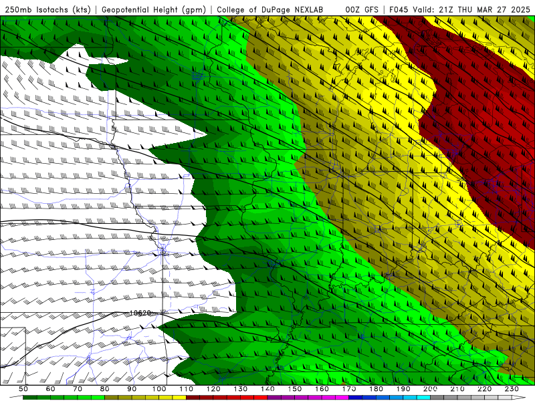
Task: Click the 160 value on the color scale
Action: pos(322,389)
